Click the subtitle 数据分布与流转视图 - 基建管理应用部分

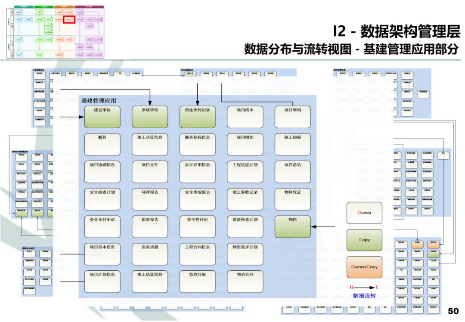click(351, 49)
